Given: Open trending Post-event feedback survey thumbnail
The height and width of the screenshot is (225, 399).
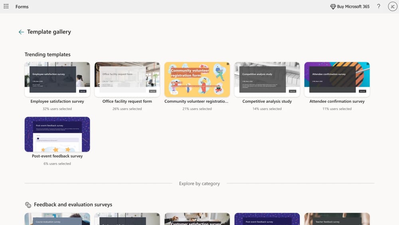Looking at the screenshot, I should [x=57, y=134].
